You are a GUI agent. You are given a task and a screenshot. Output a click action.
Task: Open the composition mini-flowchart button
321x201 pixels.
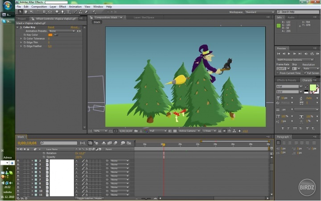pyautogui.click(x=83, y=143)
